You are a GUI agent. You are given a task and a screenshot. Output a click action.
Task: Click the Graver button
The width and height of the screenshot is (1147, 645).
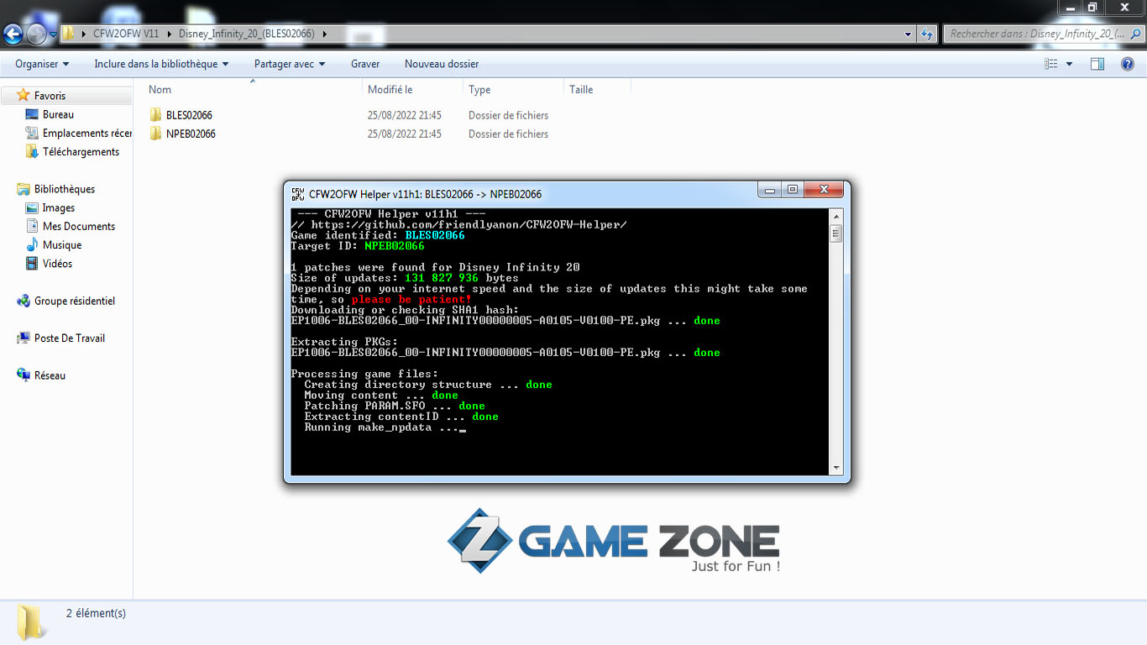pos(365,64)
